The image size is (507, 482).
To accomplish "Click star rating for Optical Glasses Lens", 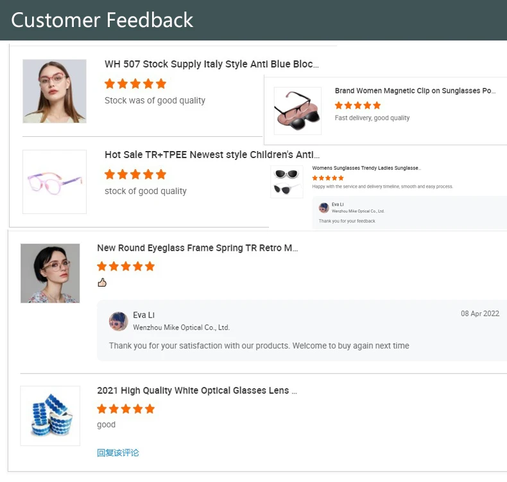I will pos(126,409).
